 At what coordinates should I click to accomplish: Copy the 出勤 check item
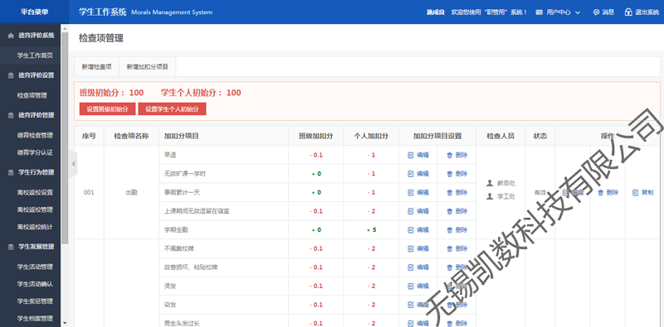point(642,192)
